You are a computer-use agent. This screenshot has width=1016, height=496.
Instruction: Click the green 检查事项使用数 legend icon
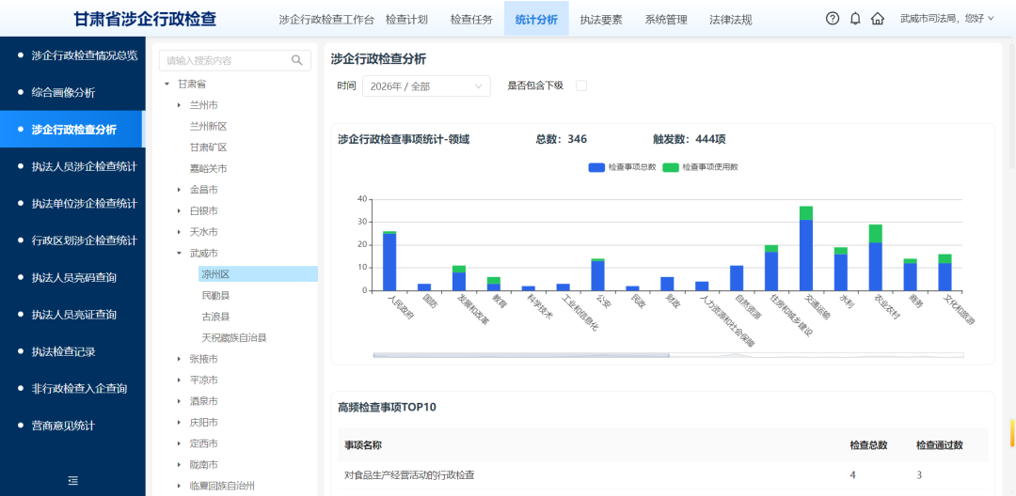click(x=671, y=167)
